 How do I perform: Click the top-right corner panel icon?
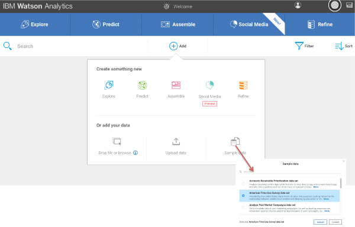(349, 5)
